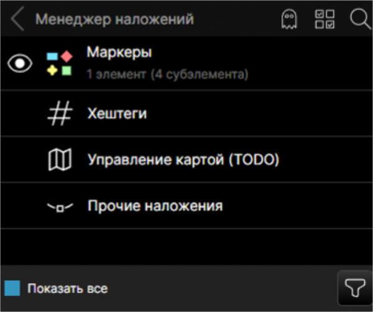The height and width of the screenshot is (312, 373).
Task: Open multi-select checkboxes grid icon
Action: (x=325, y=19)
